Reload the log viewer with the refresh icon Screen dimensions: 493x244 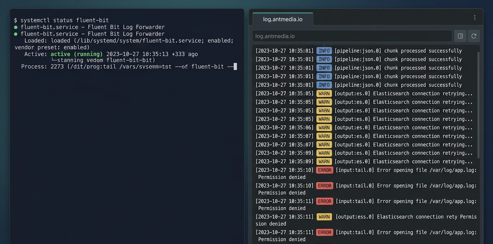(474, 36)
